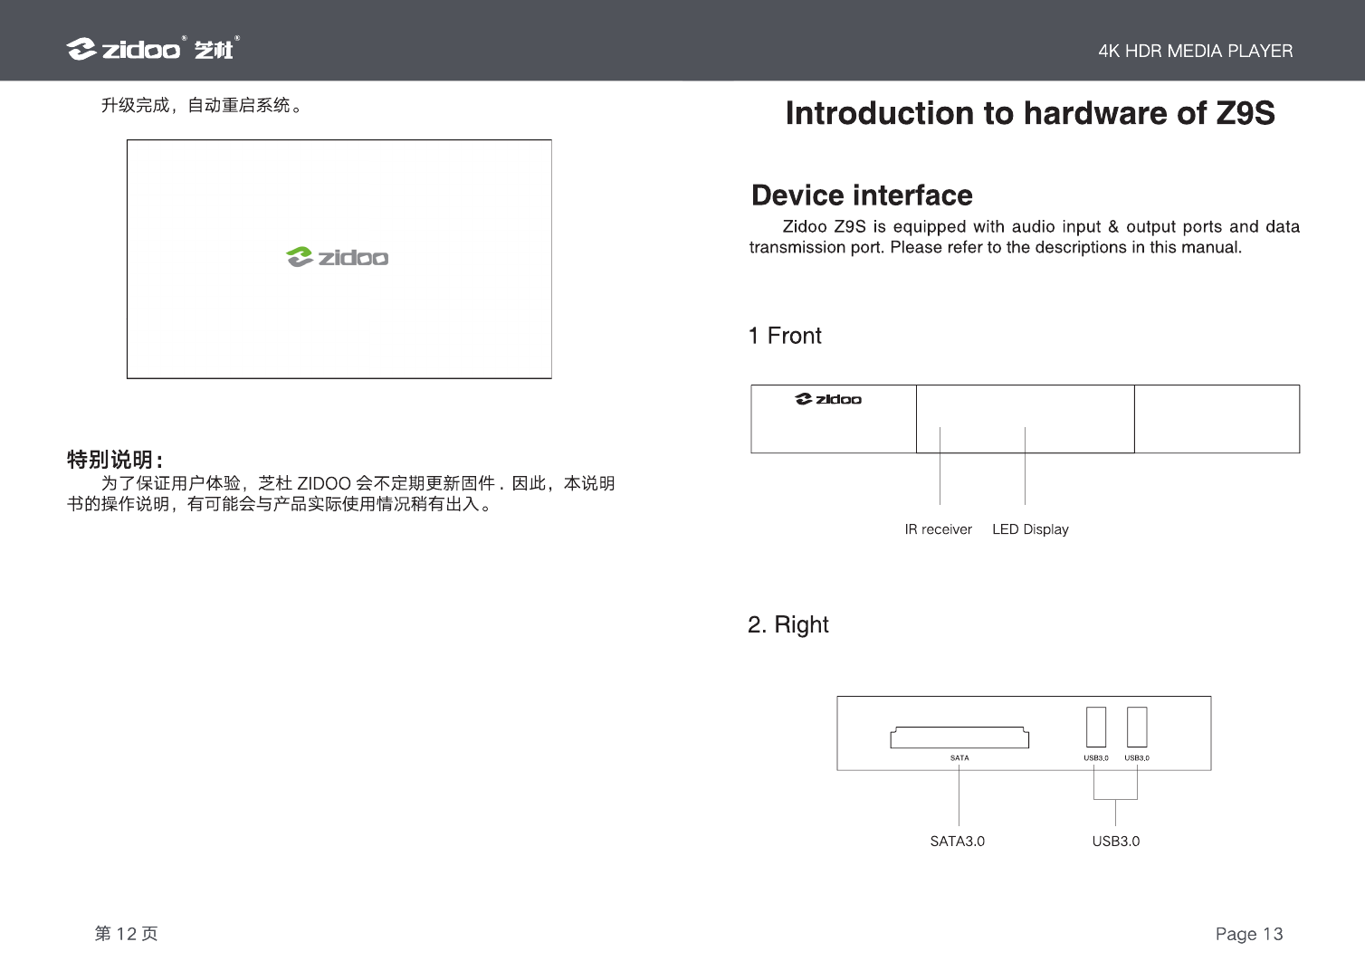Click the 'Page 13' page number
This screenshot has height=980, width=1365.
pos(1249,934)
